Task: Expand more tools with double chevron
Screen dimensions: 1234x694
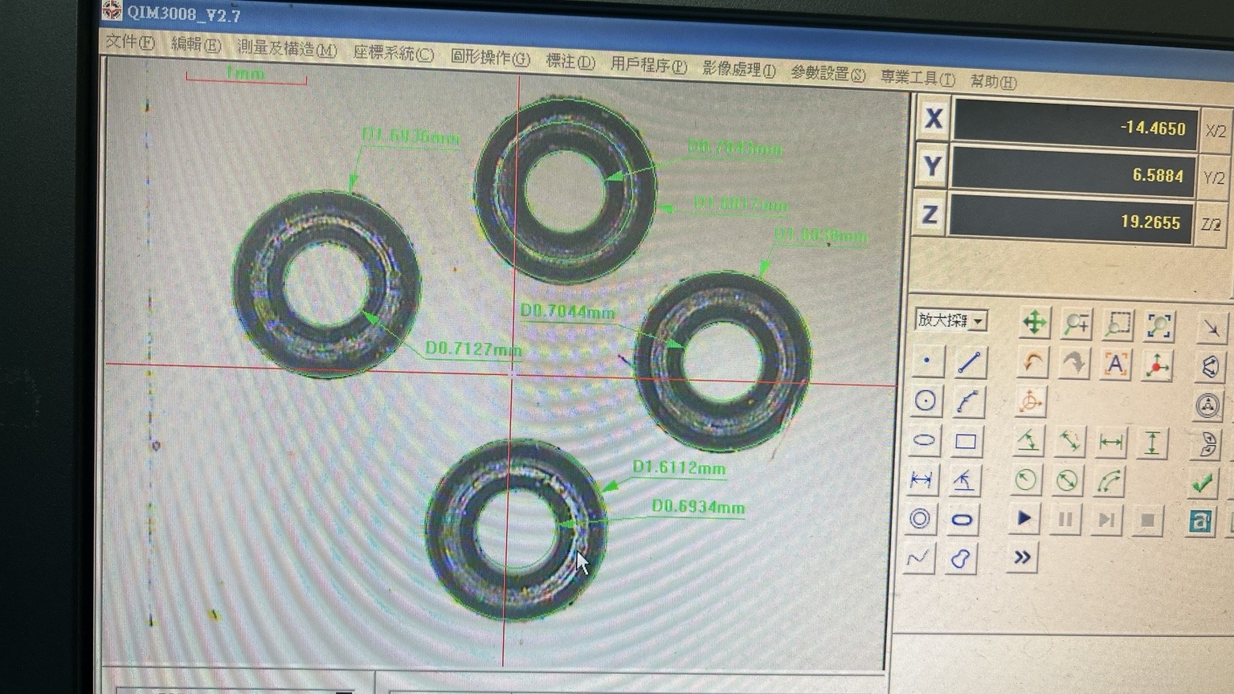Action: click(x=1022, y=557)
